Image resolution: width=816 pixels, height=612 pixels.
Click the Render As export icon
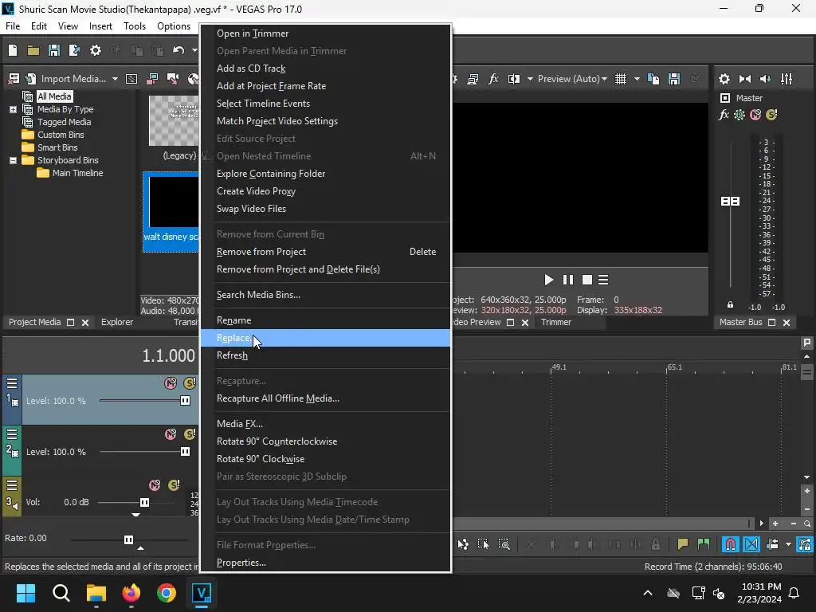pos(75,50)
